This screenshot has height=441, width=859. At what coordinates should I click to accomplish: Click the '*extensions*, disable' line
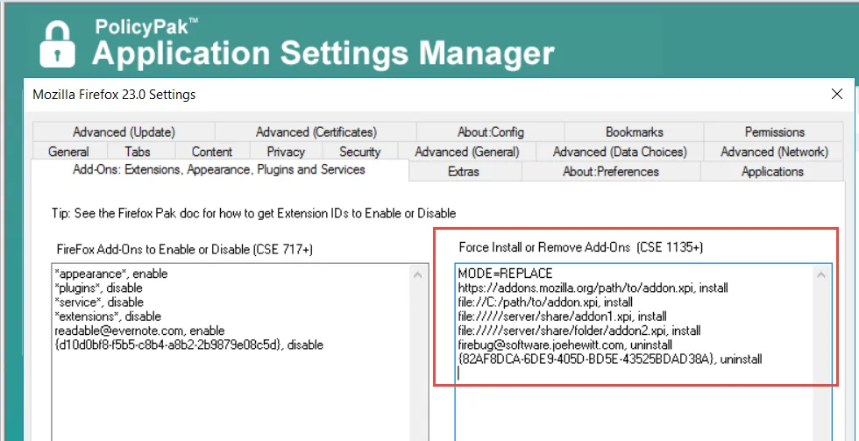pyautogui.click(x=108, y=317)
